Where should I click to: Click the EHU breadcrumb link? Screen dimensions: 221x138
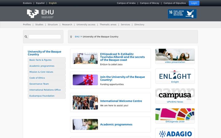77,36
